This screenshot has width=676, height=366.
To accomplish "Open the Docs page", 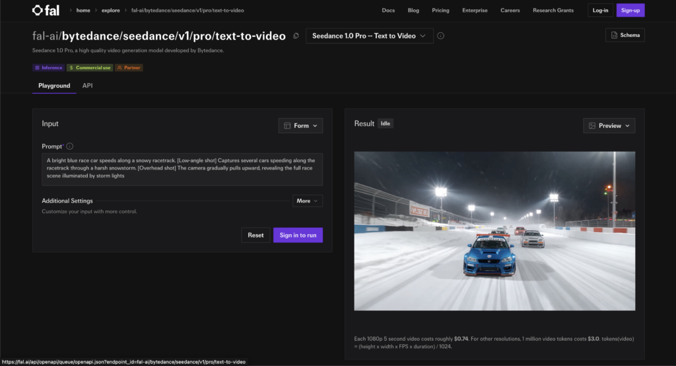I will 388,11.
